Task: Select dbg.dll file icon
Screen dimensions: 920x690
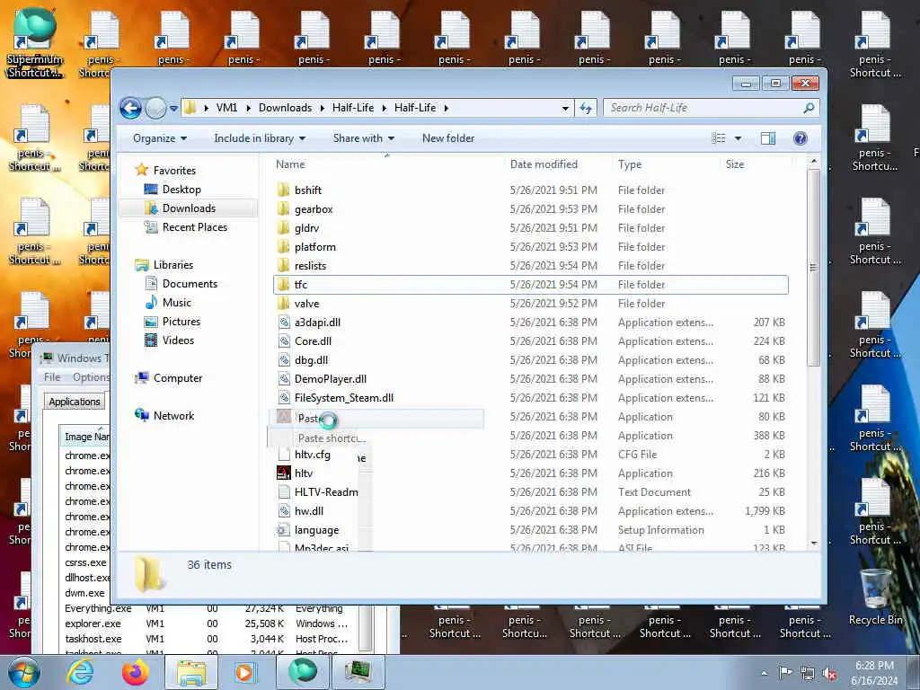Action: [x=284, y=359]
